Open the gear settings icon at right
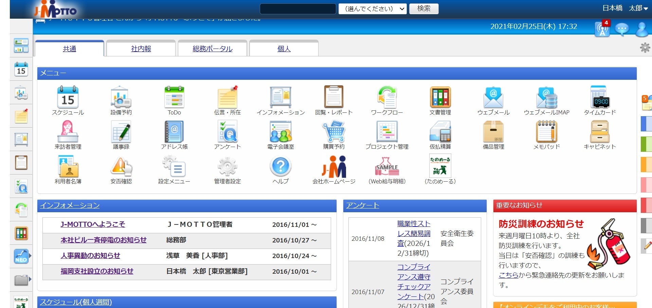The image size is (652, 308). point(645,48)
